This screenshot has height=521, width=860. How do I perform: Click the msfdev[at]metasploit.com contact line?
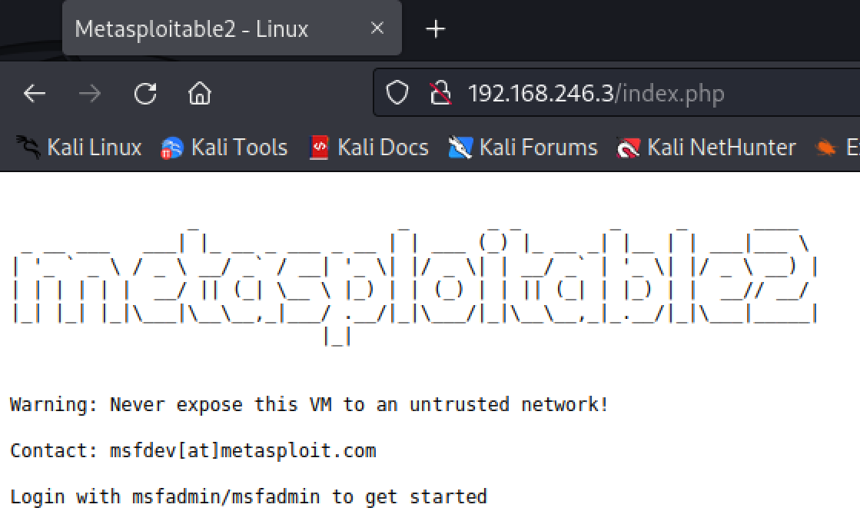pyautogui.click(x=193, y=450)
